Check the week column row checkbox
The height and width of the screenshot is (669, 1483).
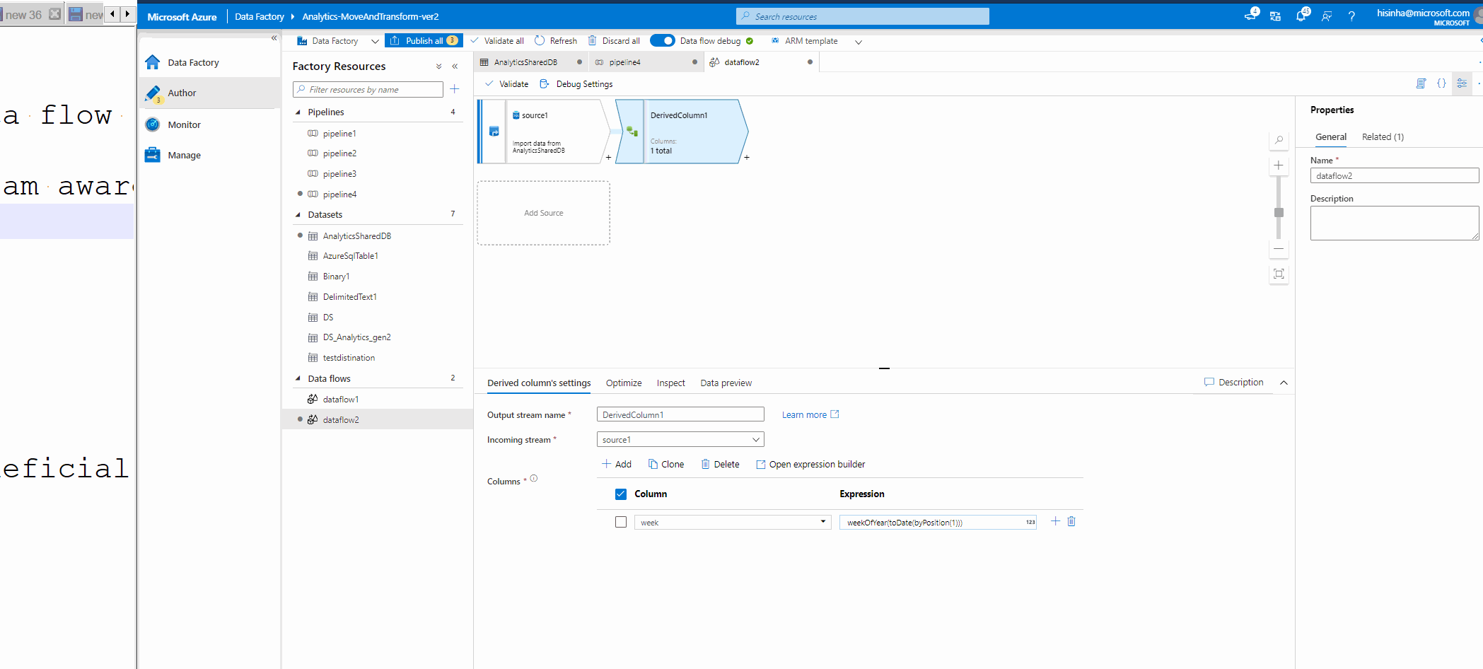pyautogui.click(x=621, y=523)
